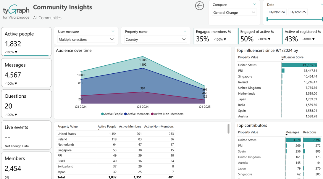Click the start date field 01/09/2024
The height and width of the screenshot is (179, 323).
277,12
